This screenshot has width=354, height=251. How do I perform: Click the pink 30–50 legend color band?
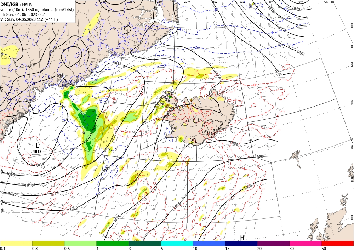tap(306, 243)
